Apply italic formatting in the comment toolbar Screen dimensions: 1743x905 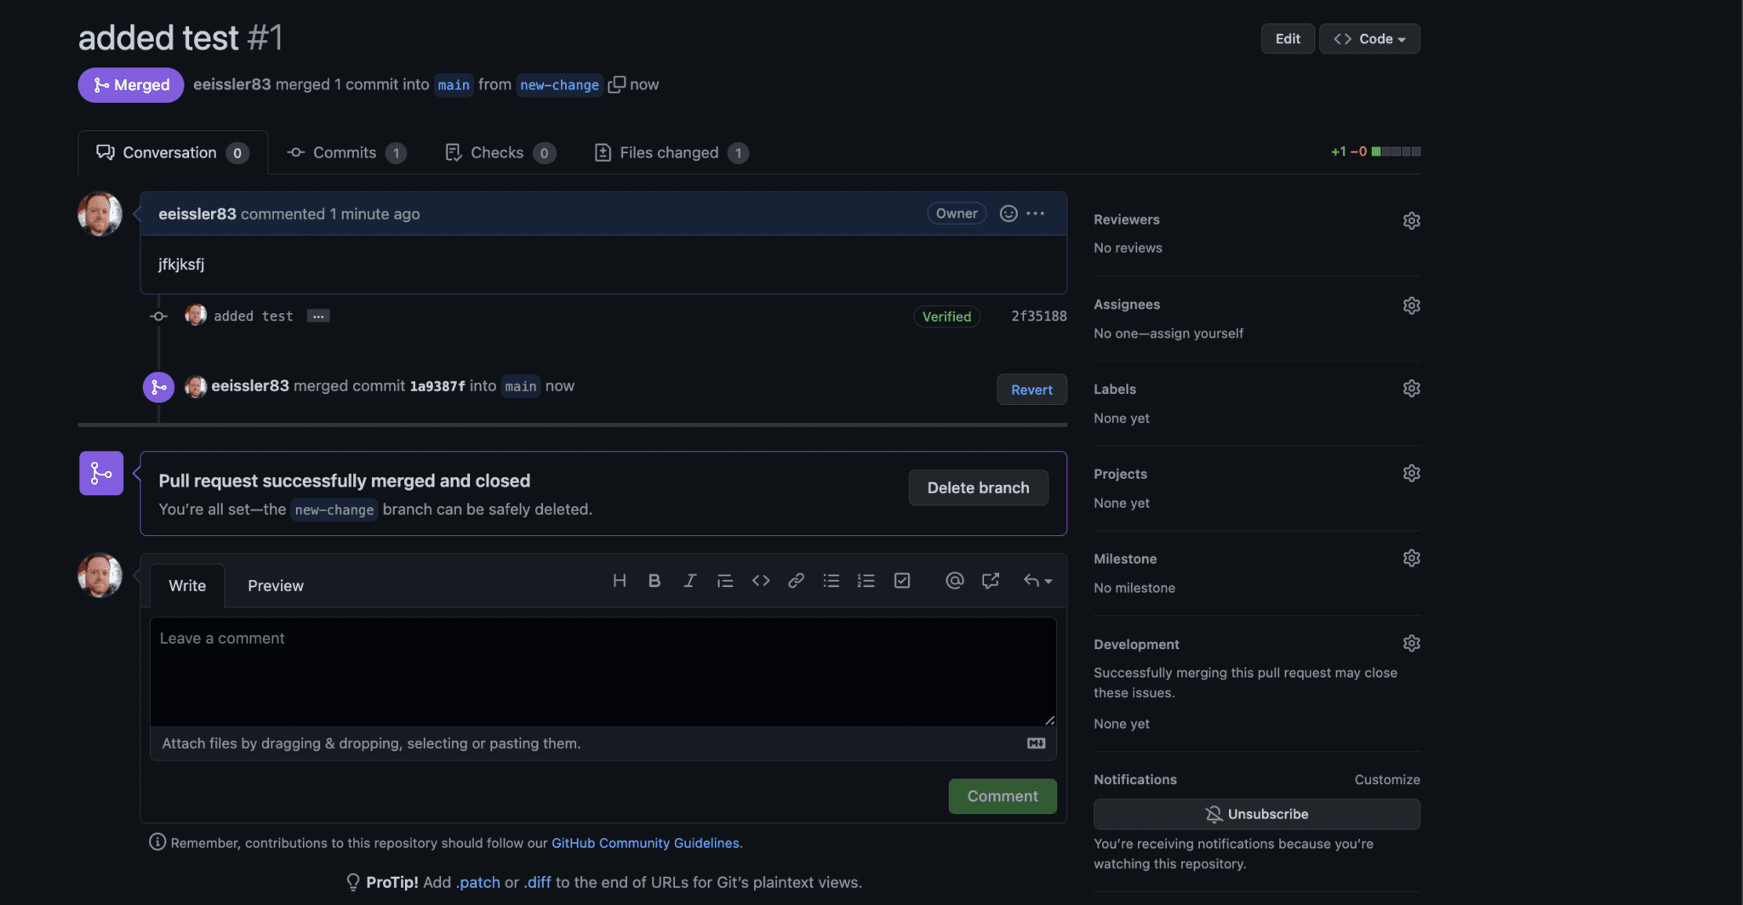coord(689,580)
